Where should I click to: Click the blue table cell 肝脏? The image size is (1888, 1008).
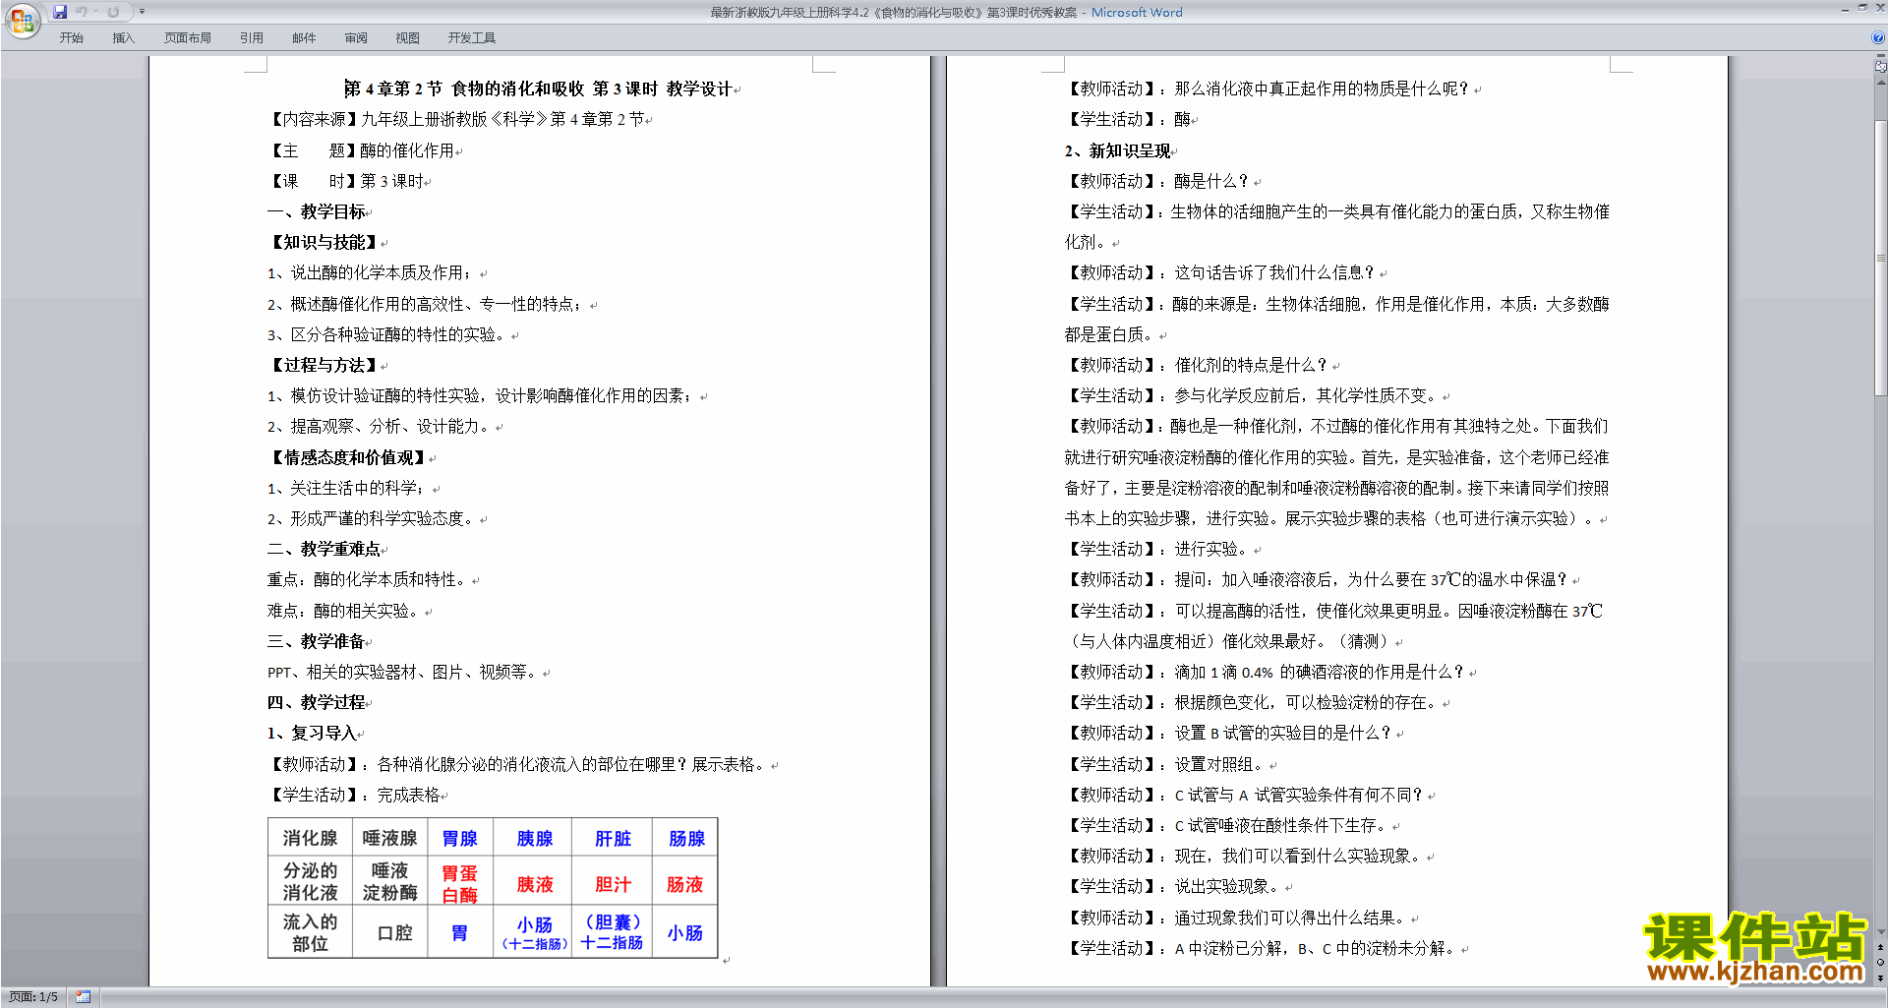click(613, 838)
